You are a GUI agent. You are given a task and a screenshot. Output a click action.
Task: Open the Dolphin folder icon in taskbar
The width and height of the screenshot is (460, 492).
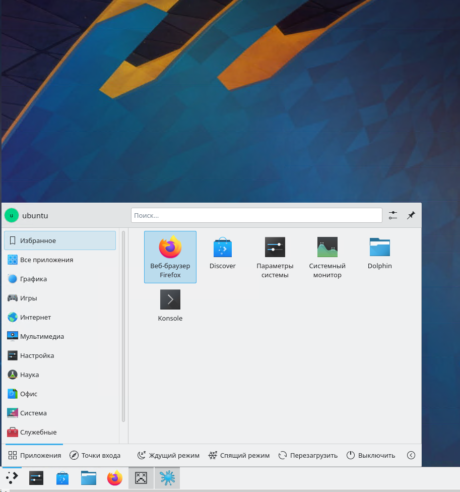88,477
